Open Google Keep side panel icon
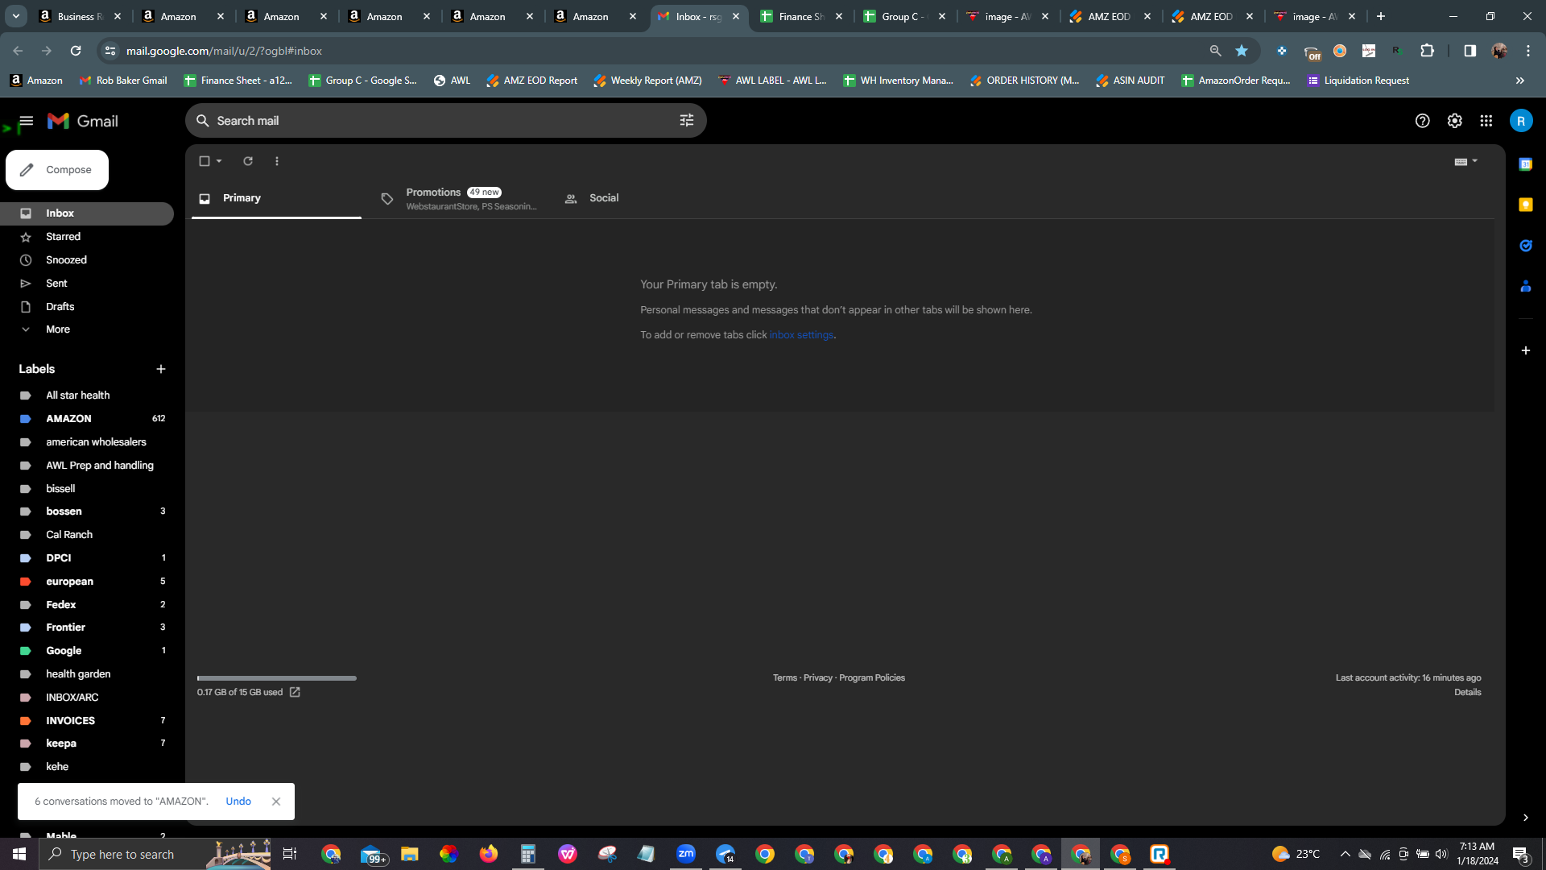Image resolution: width=1546 pixels, height=870 pixels. (x=1526, y=205)
